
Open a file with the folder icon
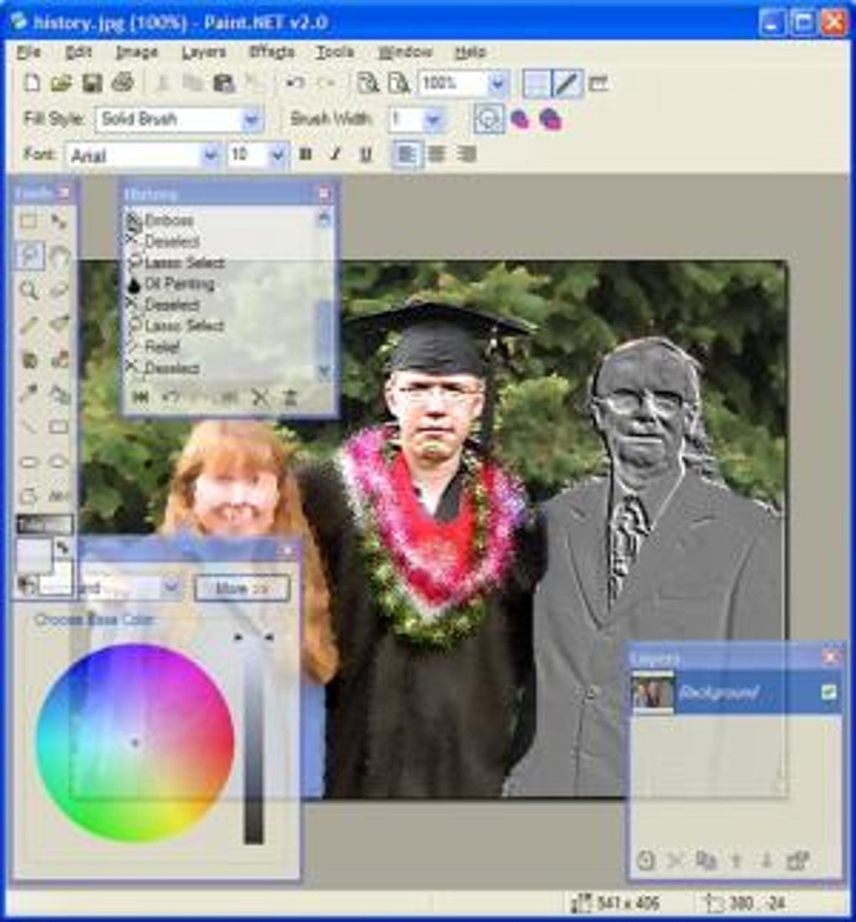[61, 83]
